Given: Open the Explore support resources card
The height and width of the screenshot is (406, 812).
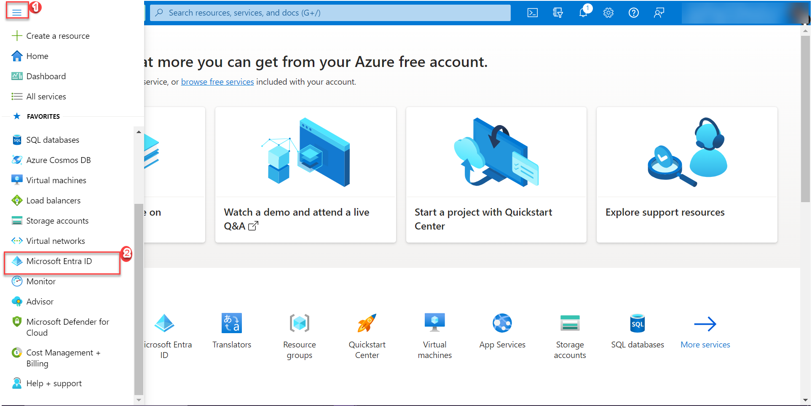Looking at the screenshot, I should [x=686, y=174].
